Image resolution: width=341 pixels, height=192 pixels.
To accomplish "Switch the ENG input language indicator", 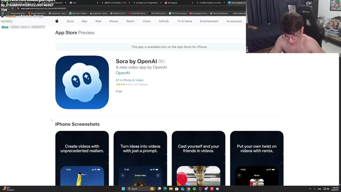I will click(x=319, y=189).
